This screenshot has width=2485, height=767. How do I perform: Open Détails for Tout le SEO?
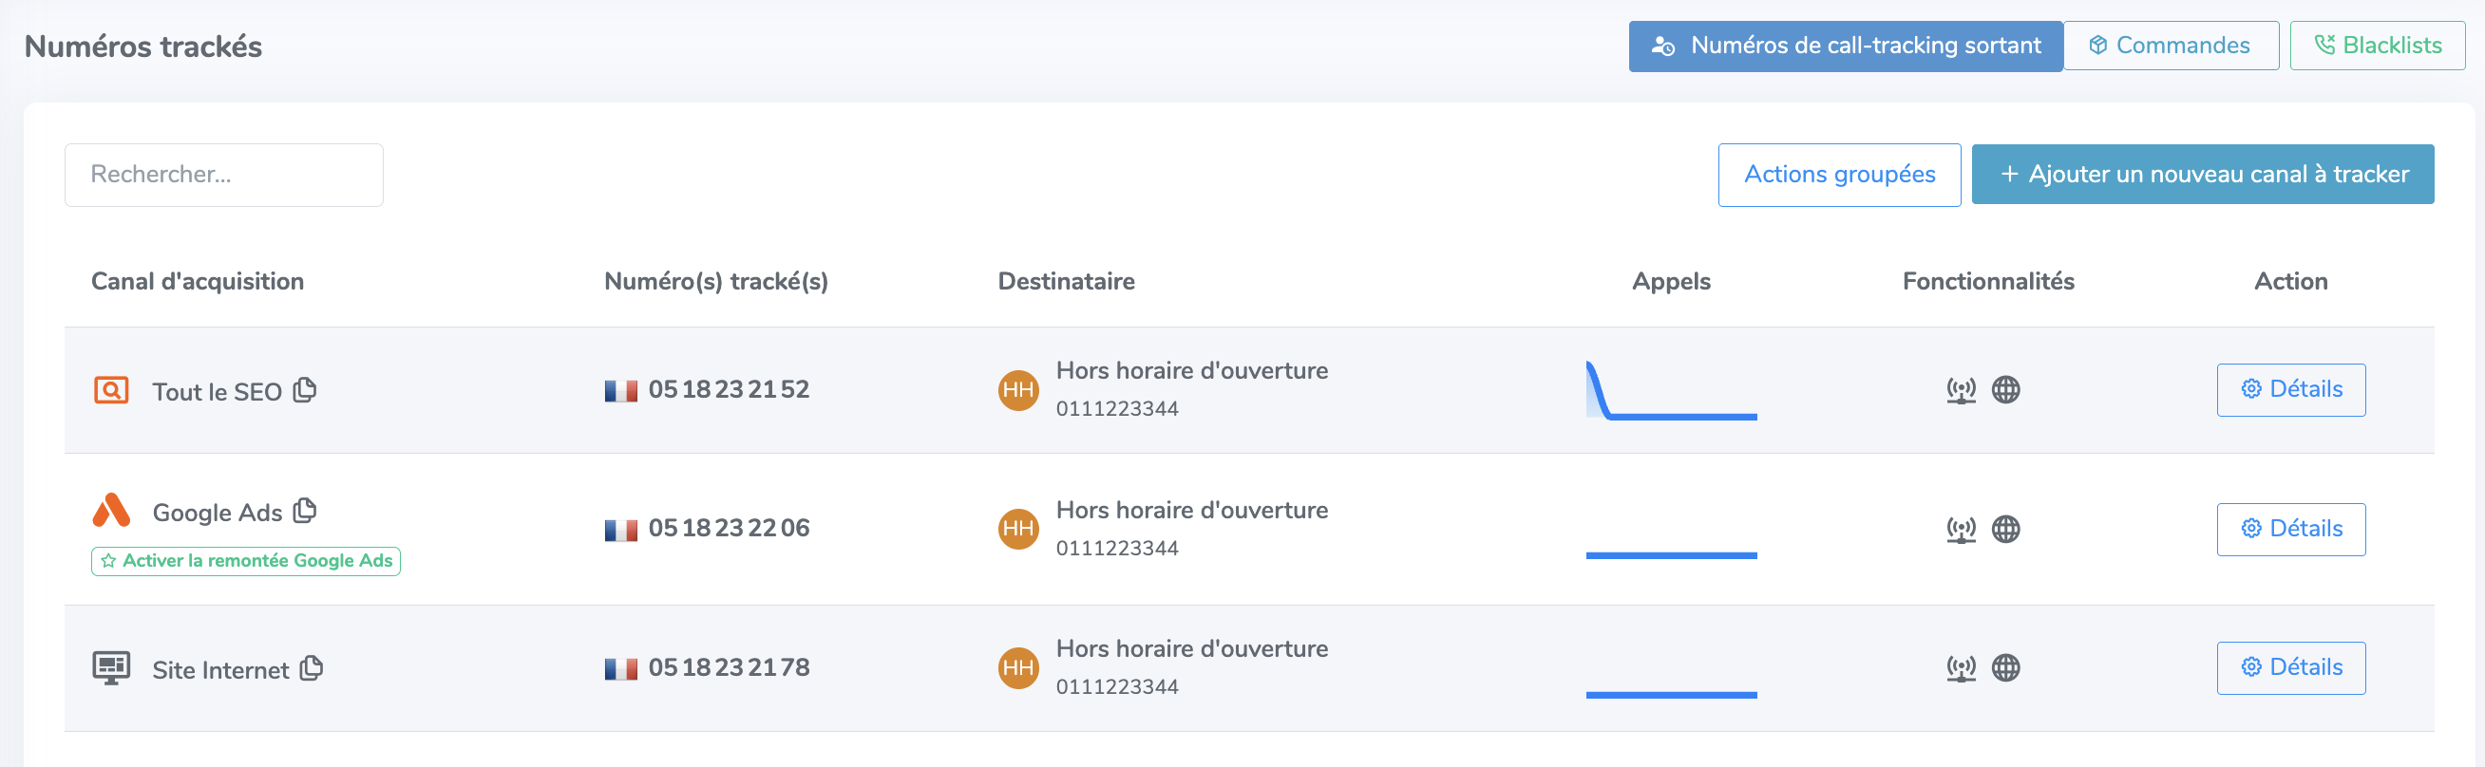[2290, 390]
